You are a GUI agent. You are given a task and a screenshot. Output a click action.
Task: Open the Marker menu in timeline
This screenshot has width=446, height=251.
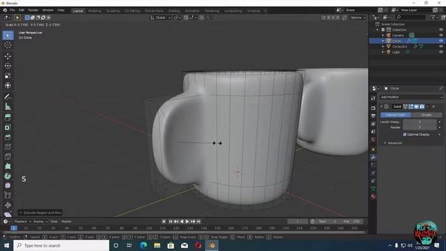(x=66, y=222)
